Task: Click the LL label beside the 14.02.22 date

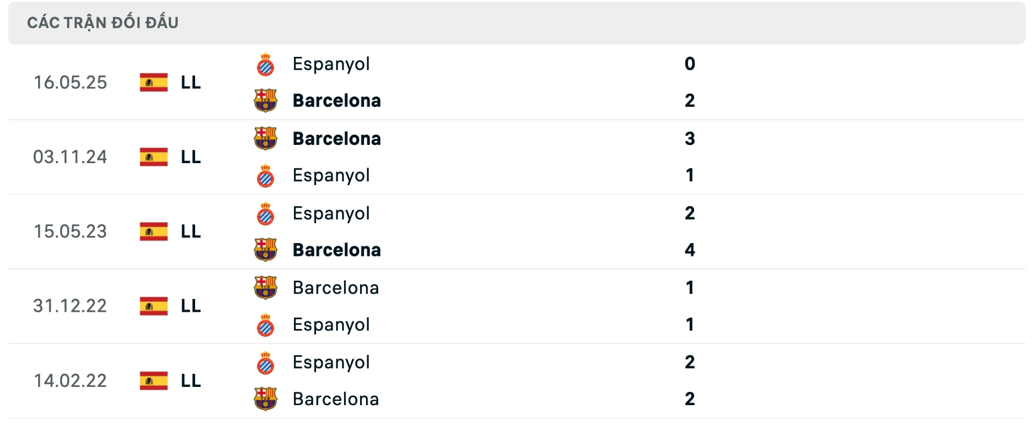Action: [191, 380]
